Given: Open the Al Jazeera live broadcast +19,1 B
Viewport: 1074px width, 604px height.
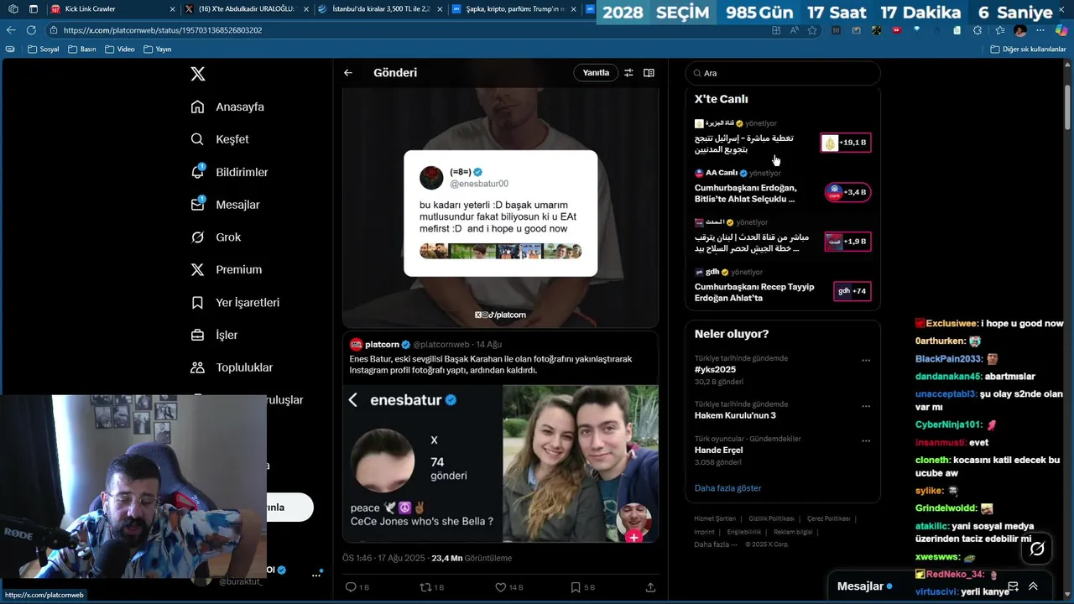Looking at the screenshot, I should 846,143.
